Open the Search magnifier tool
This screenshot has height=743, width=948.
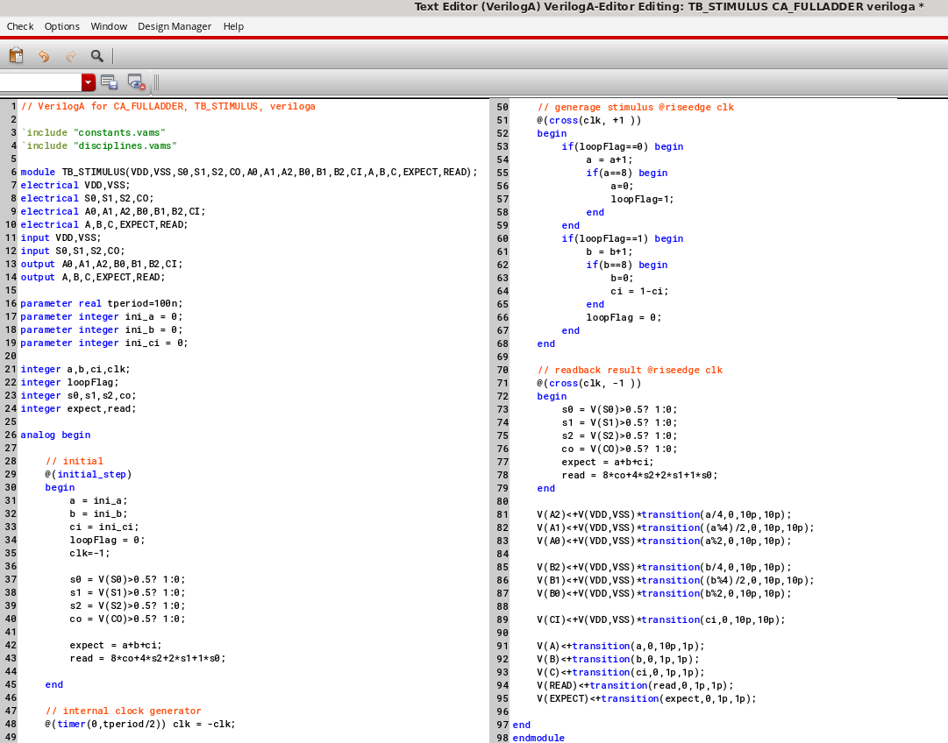pos(96,55)
